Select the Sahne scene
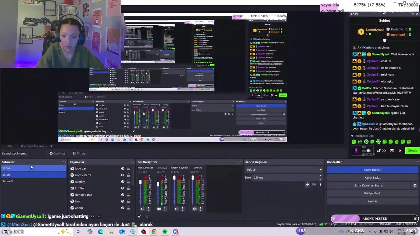This screenshot has width=420, height=236. click(x=33, y=168)
